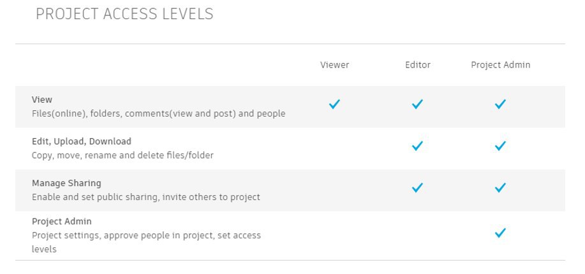
Task: Click the Manage Sharing row title
Action: coord(66,183)
